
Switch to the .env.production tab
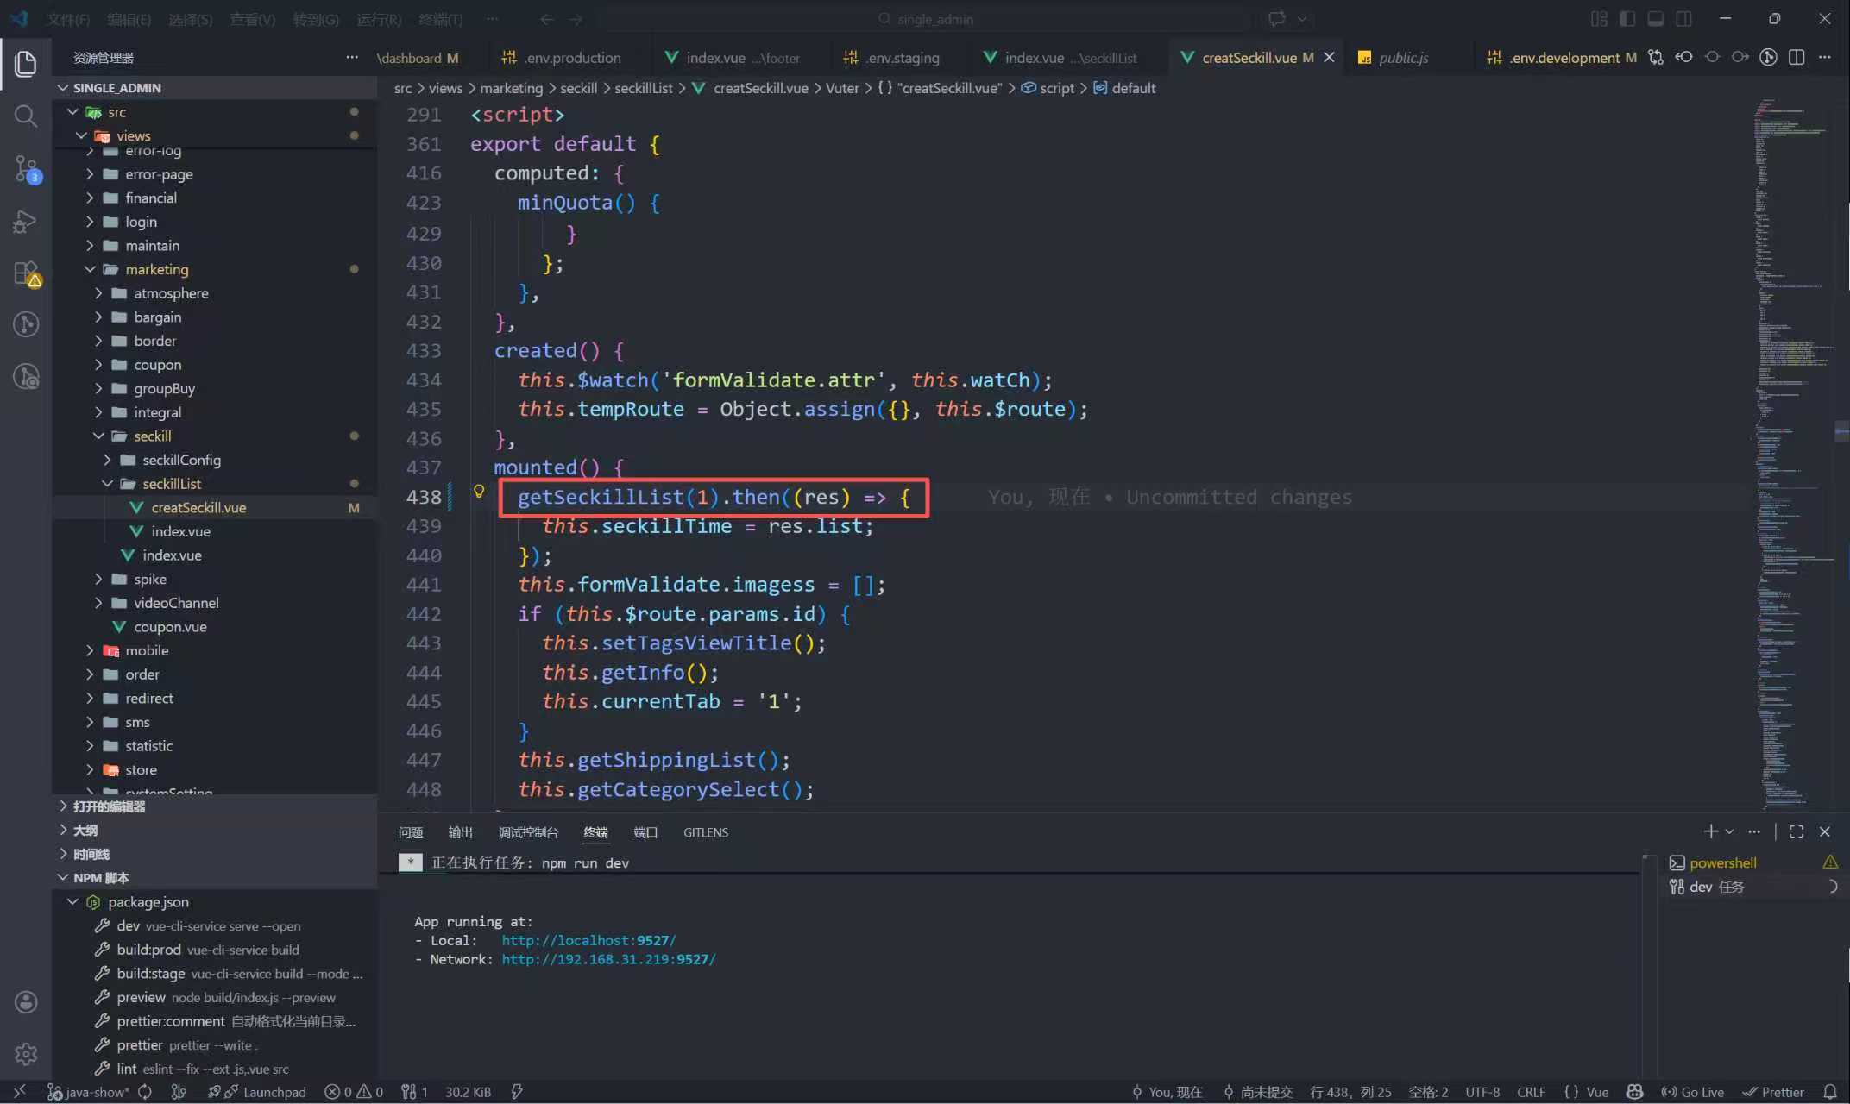(572, 58)
